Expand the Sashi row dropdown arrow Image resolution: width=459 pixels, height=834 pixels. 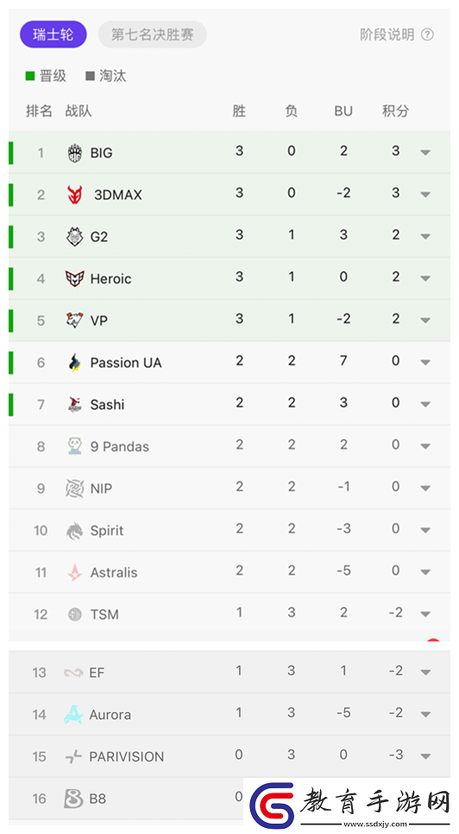coord(425,404)
